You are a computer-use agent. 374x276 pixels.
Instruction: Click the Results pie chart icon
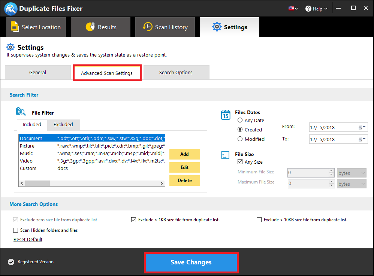point(90,27)
